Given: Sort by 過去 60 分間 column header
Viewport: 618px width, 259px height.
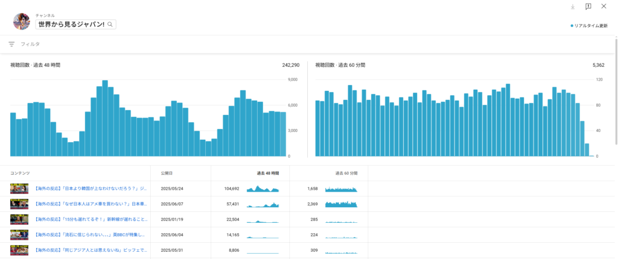Looking at the screenshot, I should (x=346, y=173).
